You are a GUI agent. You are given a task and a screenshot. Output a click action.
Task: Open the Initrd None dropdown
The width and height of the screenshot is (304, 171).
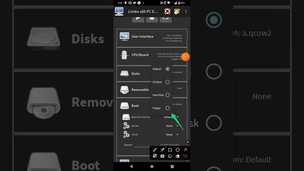[172, 134]
